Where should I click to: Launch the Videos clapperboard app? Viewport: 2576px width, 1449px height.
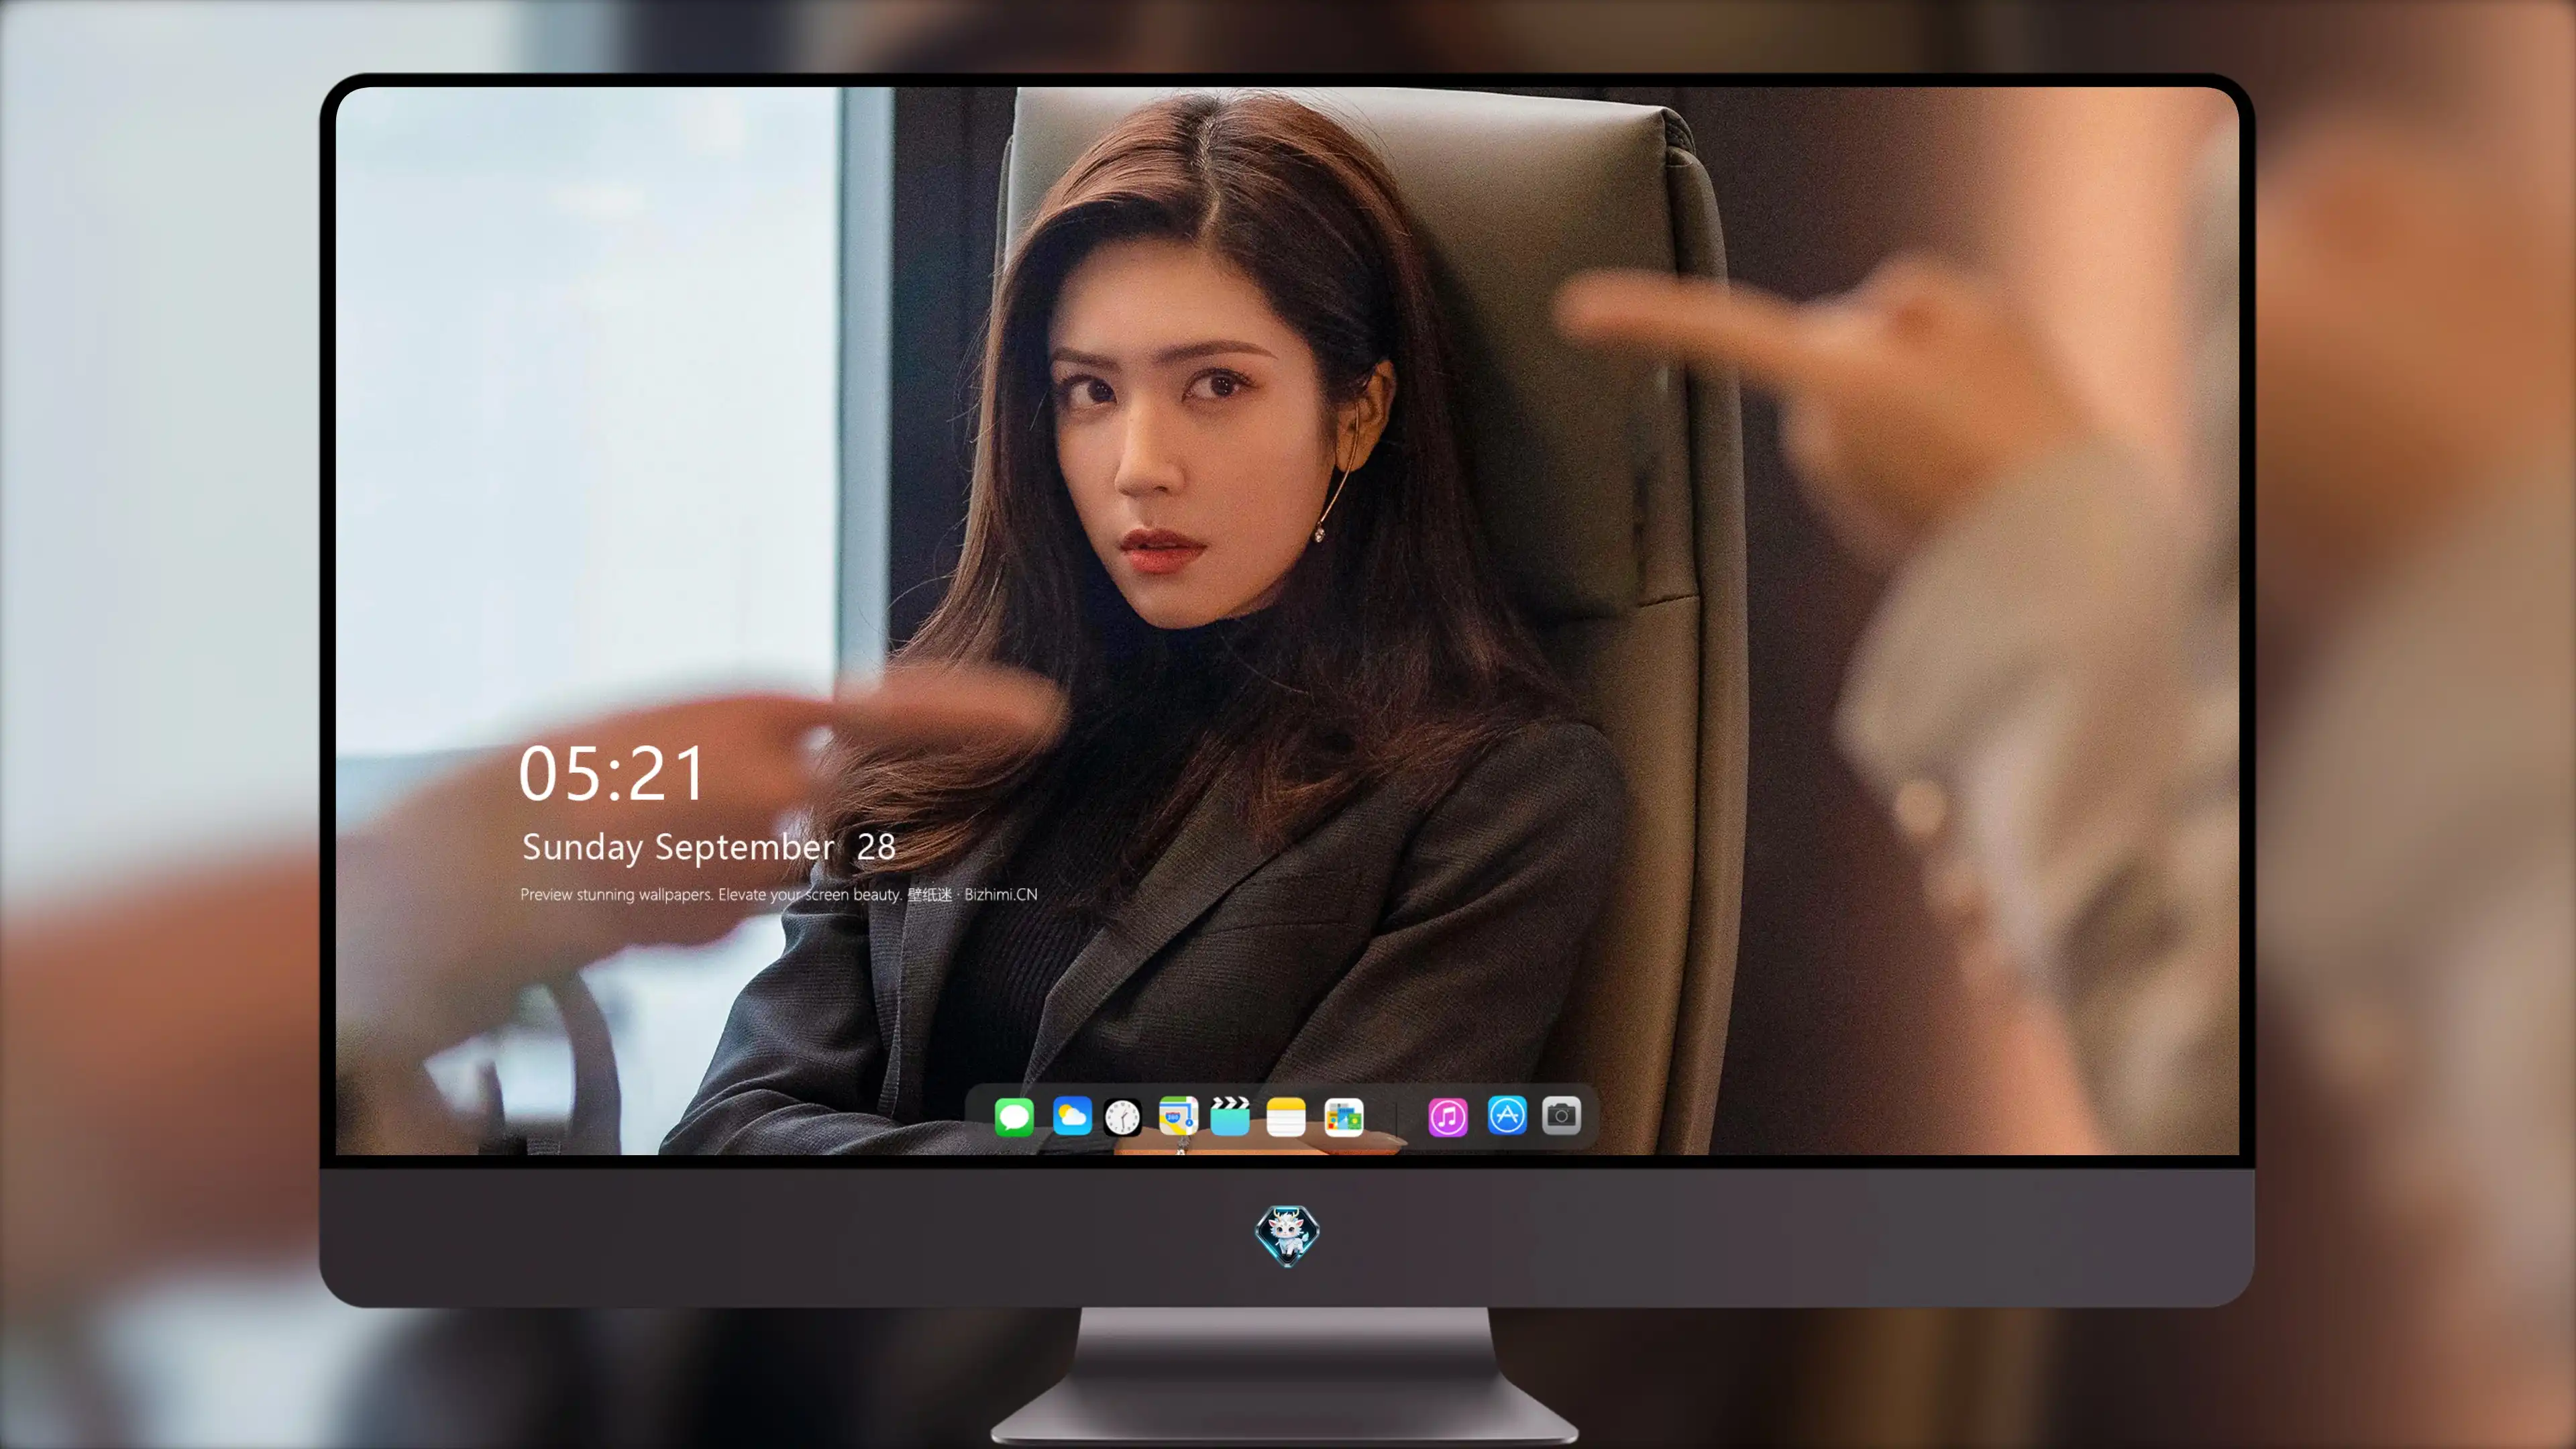pos(1230,1116)
